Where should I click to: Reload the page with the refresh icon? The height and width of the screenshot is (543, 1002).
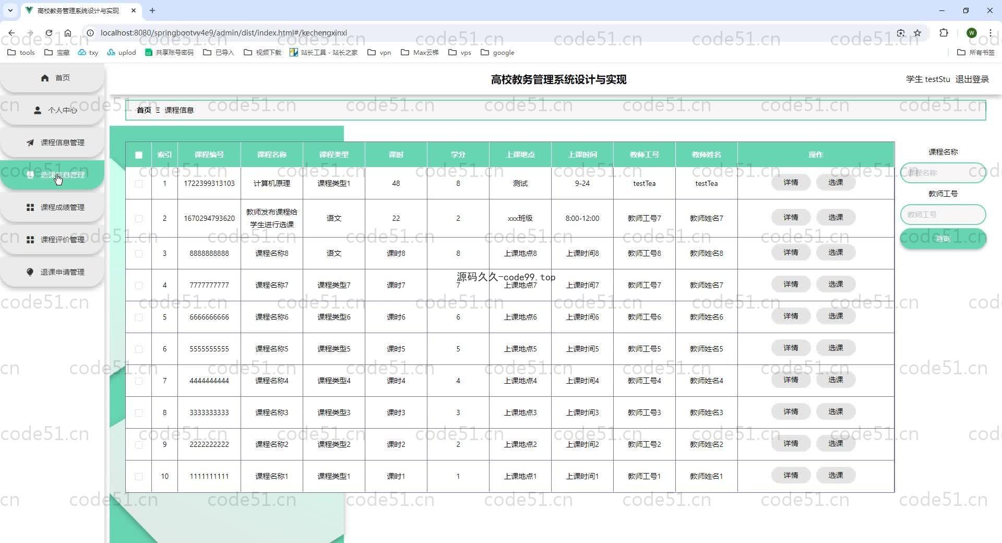coord(49,32)
